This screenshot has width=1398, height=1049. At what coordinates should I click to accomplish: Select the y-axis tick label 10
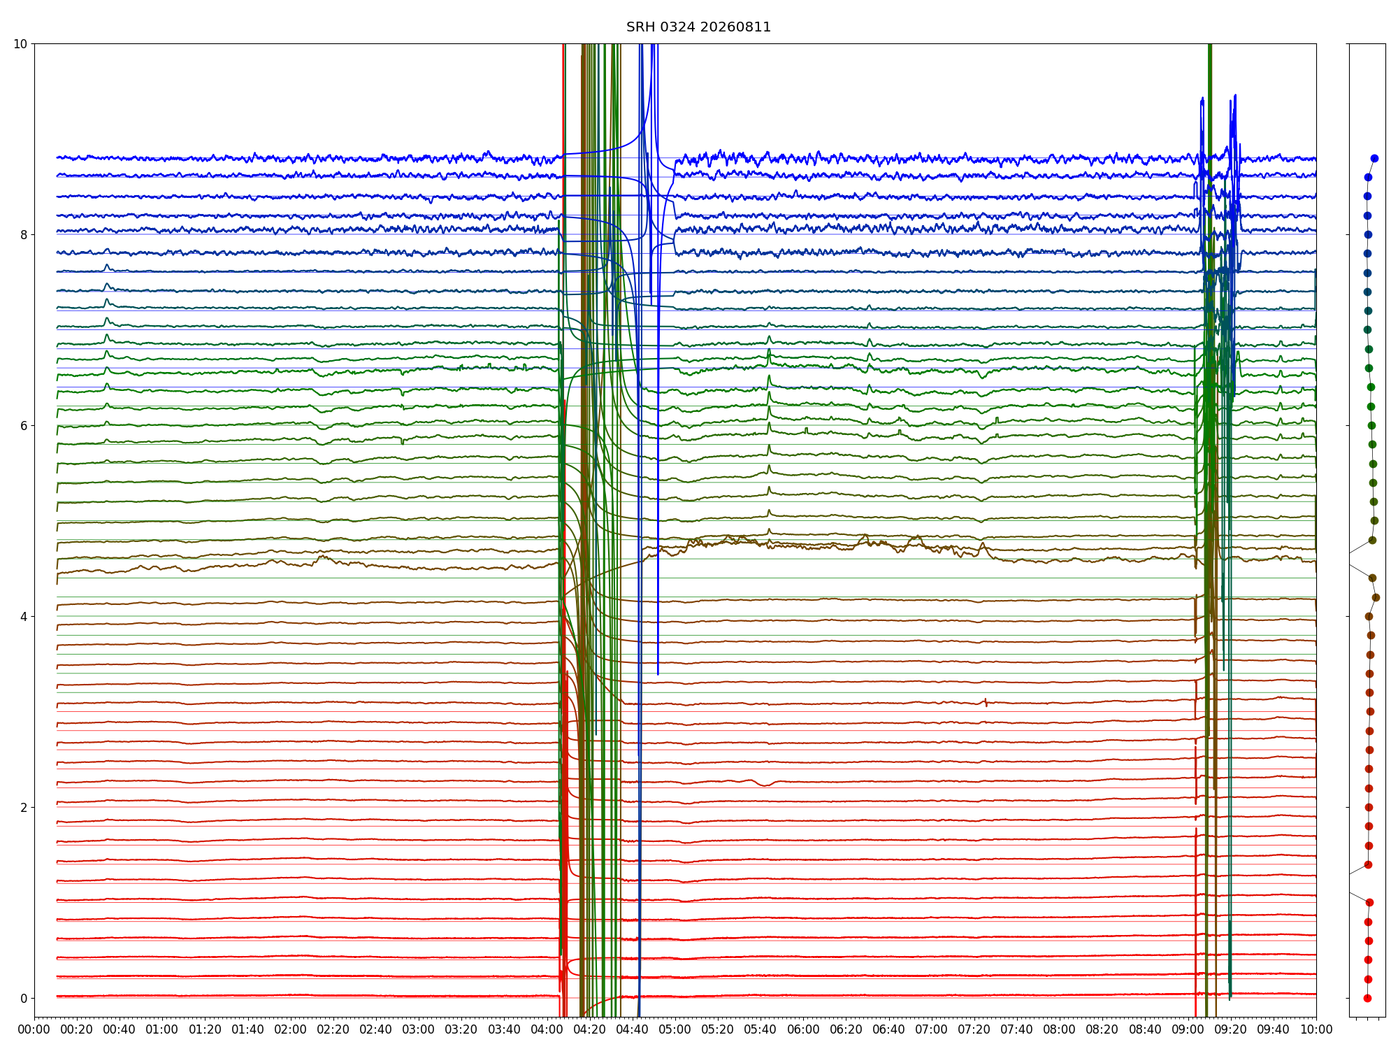point(20,44)
